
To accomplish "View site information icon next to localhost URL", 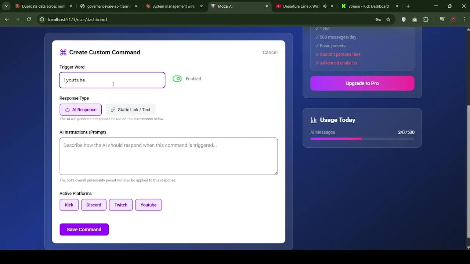I will (x=42, y=19).
